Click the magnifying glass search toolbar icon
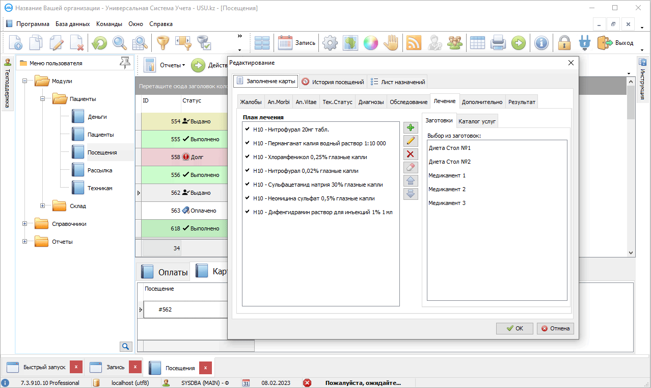651x388 pixels. tap(120, 43)
